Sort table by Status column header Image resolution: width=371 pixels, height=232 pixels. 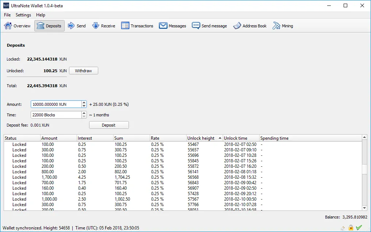(22, 138)
